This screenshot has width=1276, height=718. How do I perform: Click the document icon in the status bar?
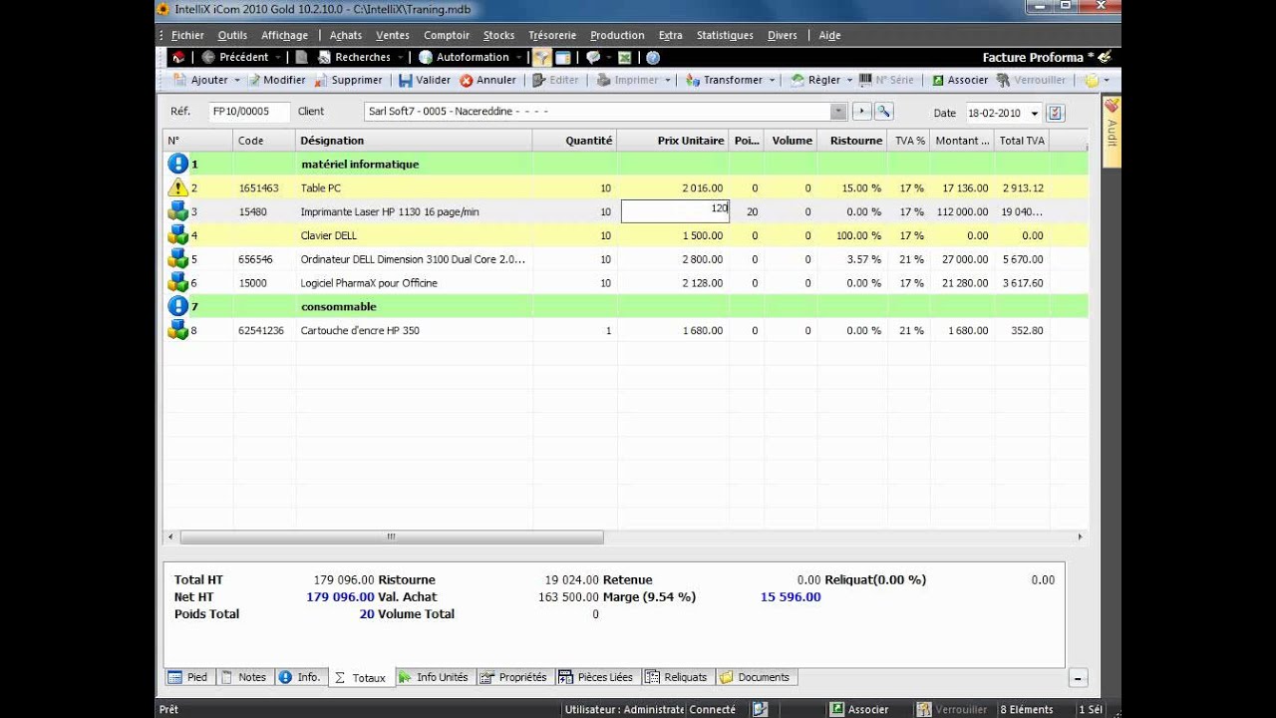point(760,709)
